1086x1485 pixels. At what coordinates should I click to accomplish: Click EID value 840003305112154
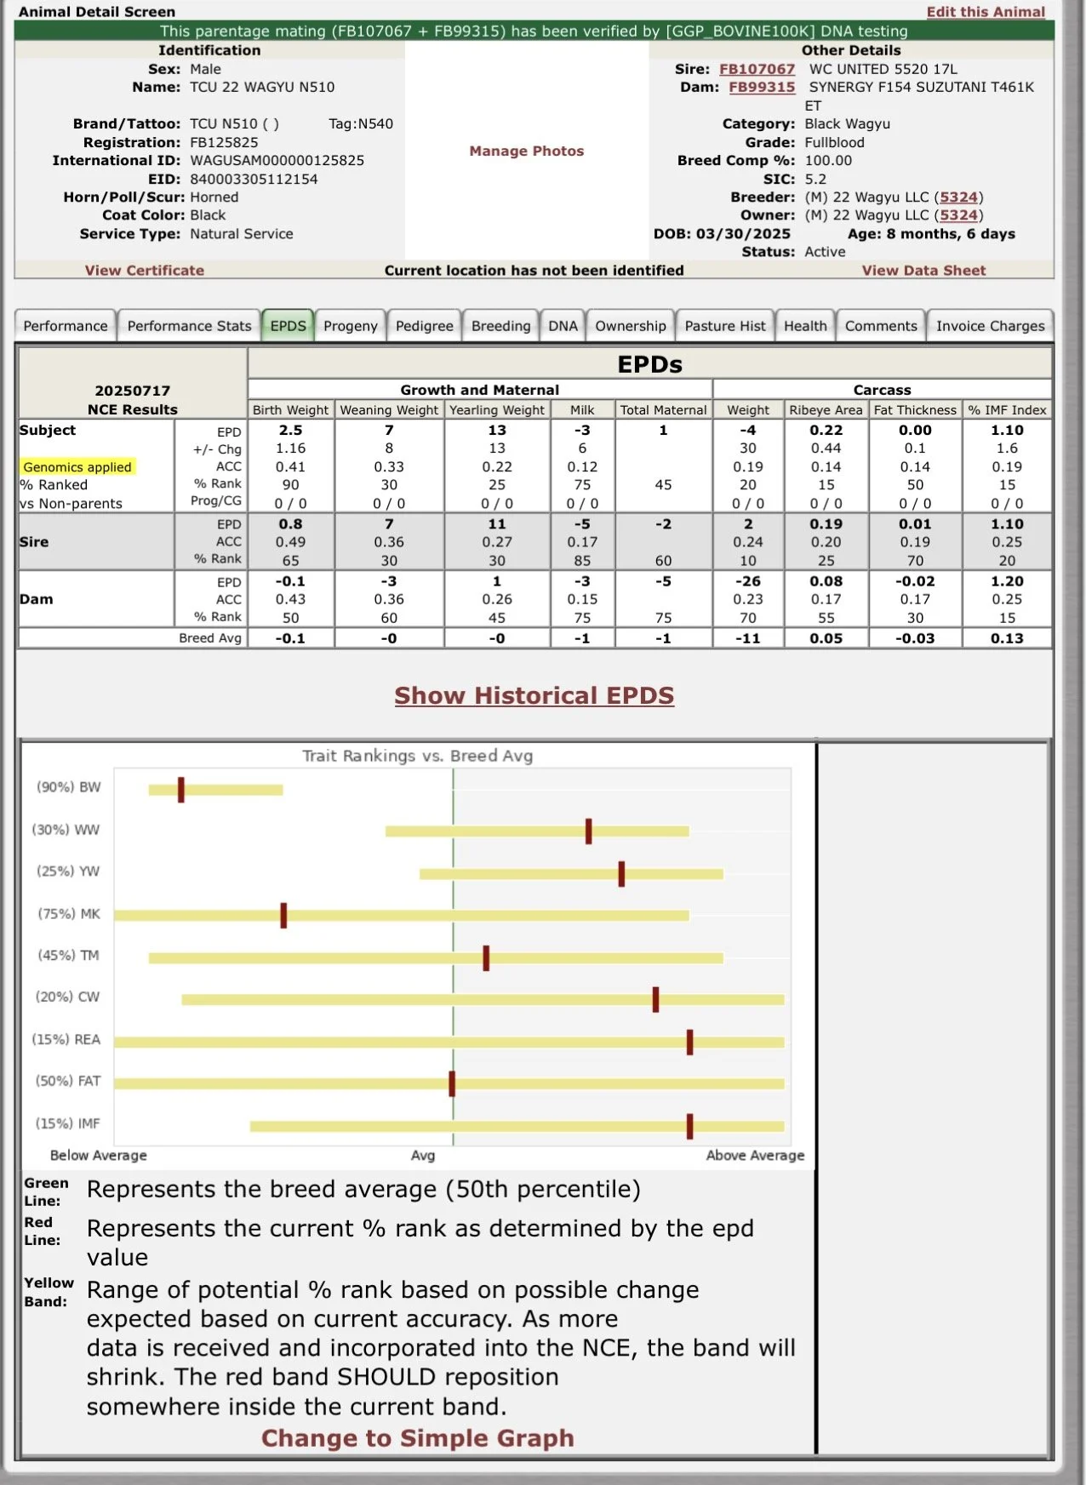(x=254, y=180)
